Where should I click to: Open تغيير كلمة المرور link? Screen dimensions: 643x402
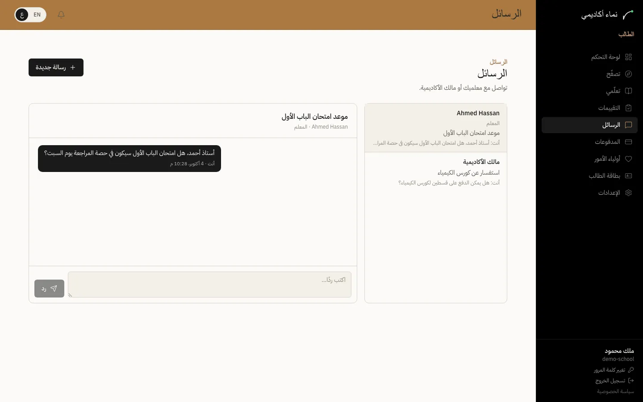point(614,370)
